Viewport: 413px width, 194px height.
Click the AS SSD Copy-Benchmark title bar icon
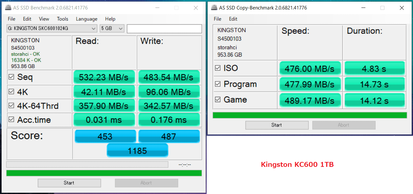click(214, 8)
